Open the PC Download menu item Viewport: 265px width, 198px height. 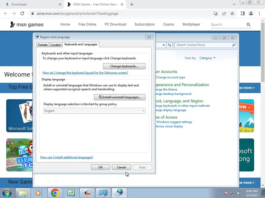click(x=115, y=24)
